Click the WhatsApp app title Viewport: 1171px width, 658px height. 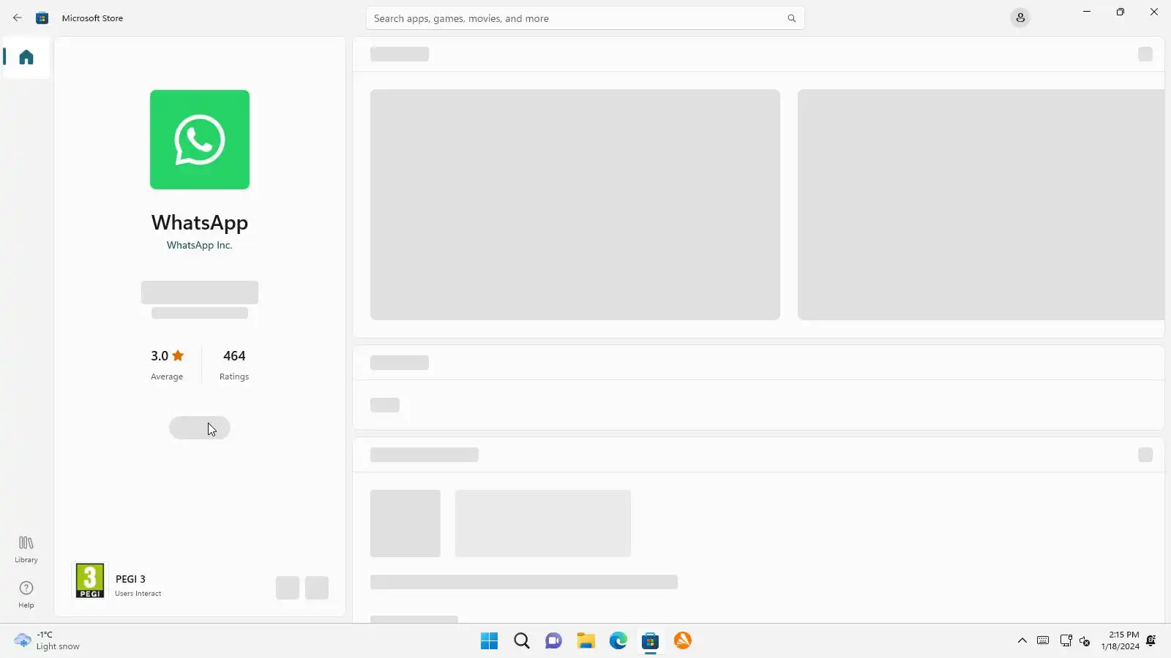(200, 222)
